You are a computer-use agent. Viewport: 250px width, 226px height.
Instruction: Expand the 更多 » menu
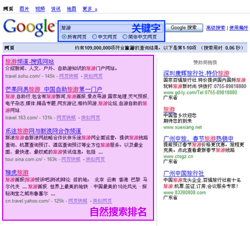click(90, 9)
